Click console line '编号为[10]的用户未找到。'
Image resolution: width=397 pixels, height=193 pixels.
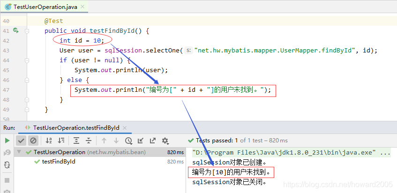point(231,172)
